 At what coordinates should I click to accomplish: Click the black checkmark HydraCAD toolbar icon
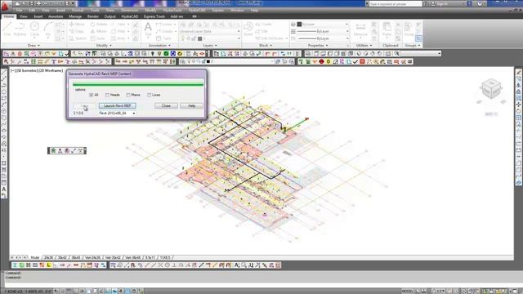[355, 62]
